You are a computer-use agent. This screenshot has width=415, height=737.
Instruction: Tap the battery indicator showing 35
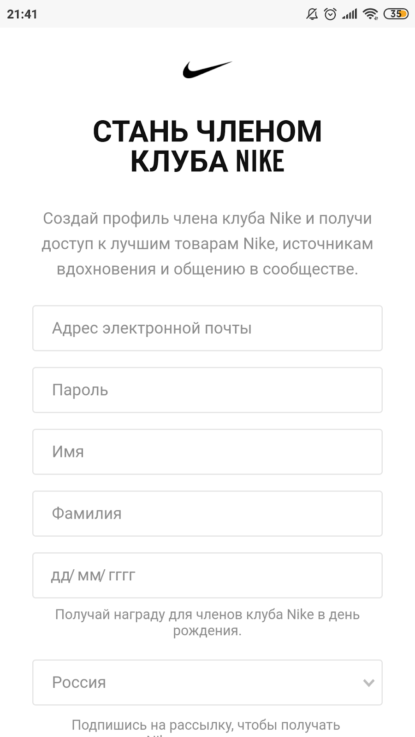click(x=396, y=14)
